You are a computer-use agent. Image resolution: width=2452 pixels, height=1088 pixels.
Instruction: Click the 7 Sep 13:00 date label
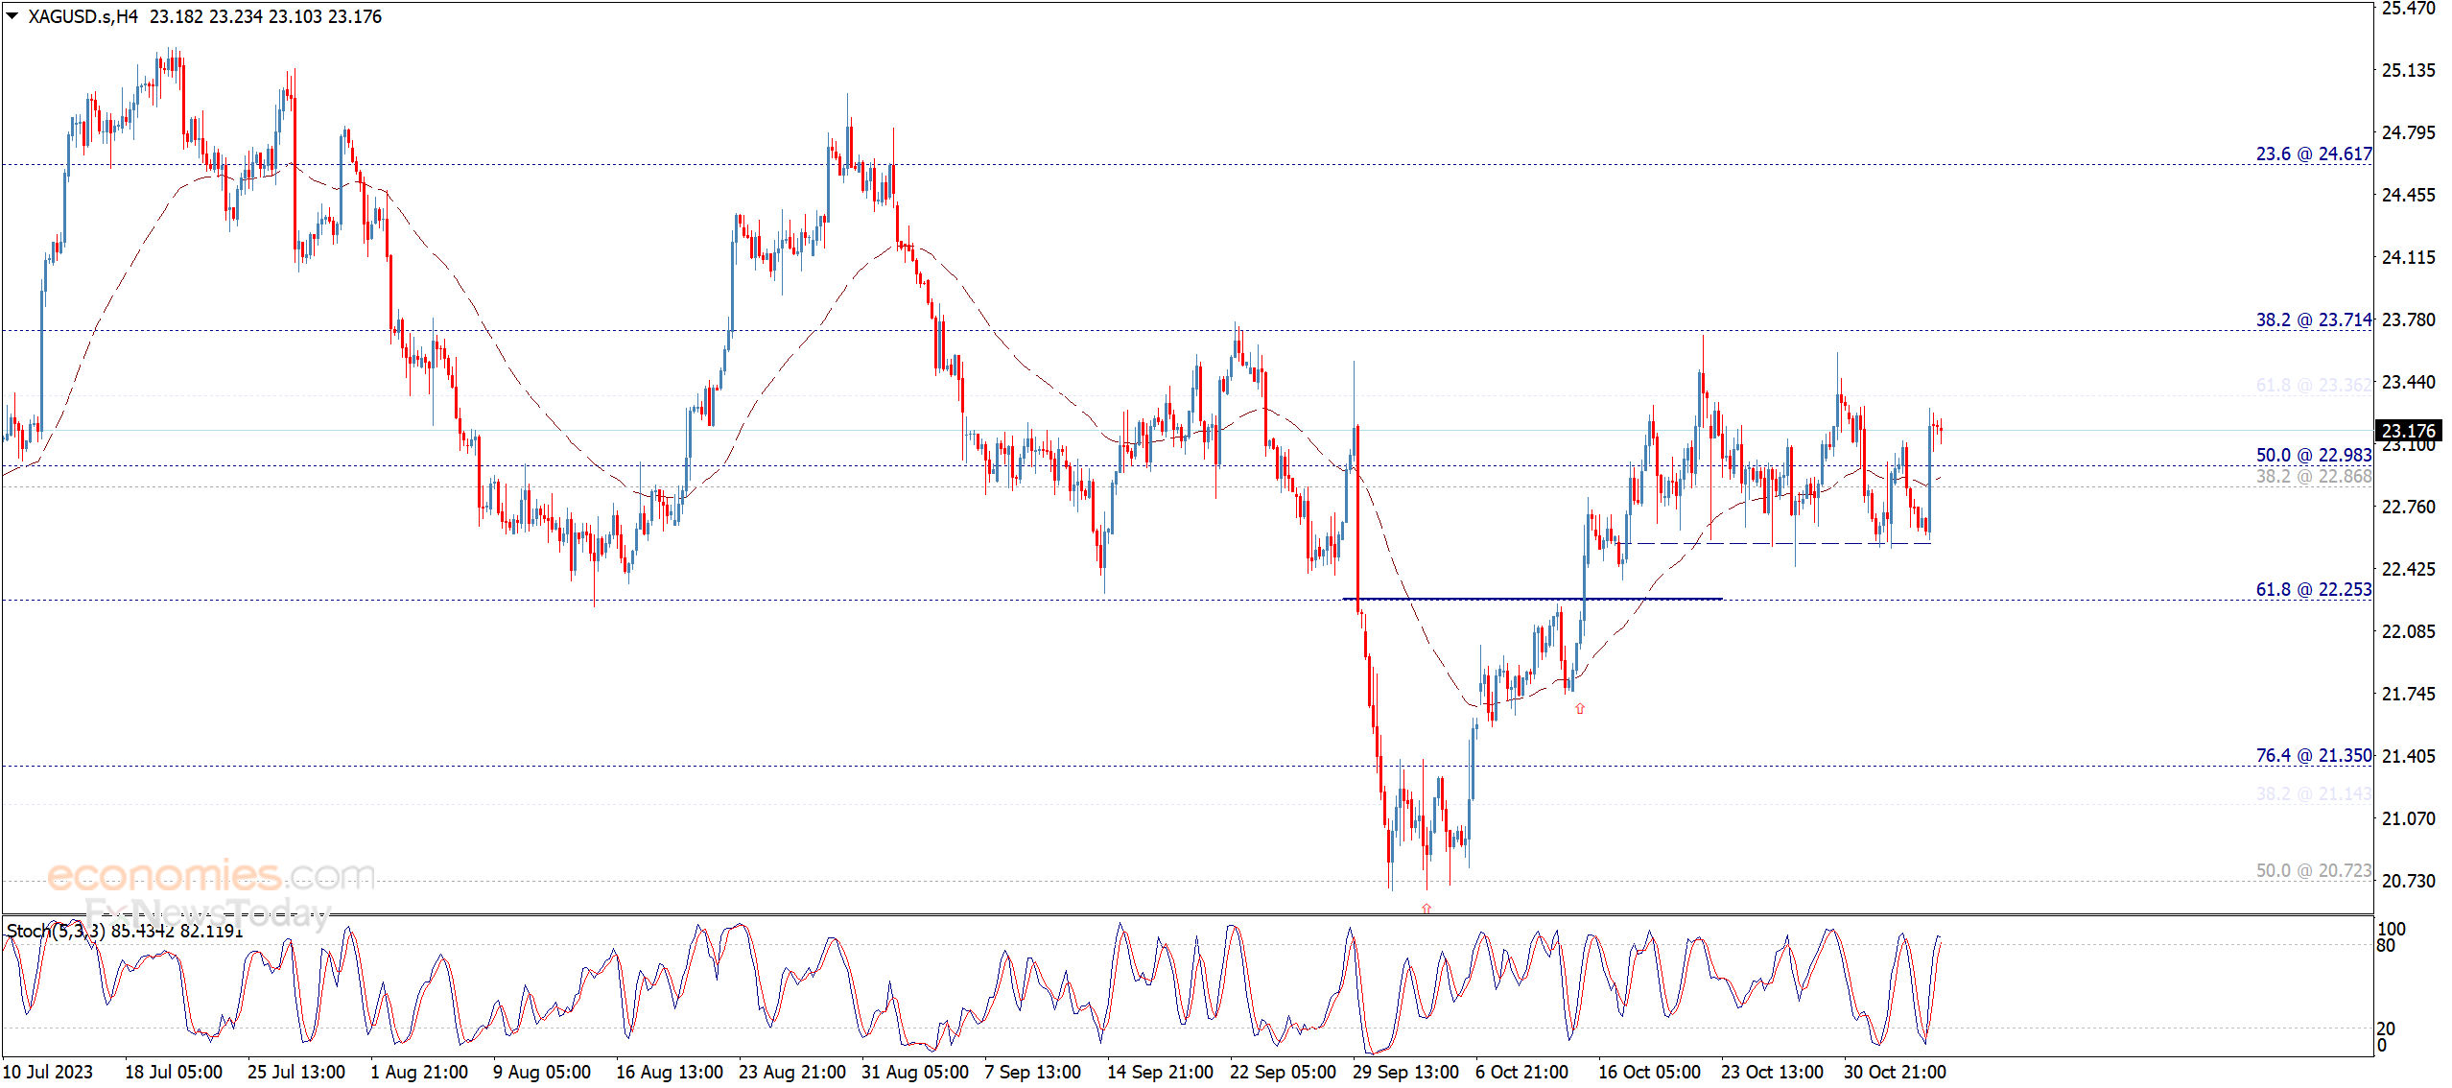pyautogui.click(x=1033, y=1072)
